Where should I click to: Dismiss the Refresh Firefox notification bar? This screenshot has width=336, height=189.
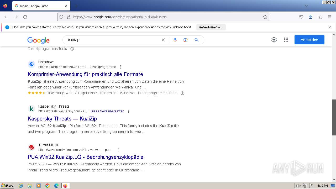(330, 27)
